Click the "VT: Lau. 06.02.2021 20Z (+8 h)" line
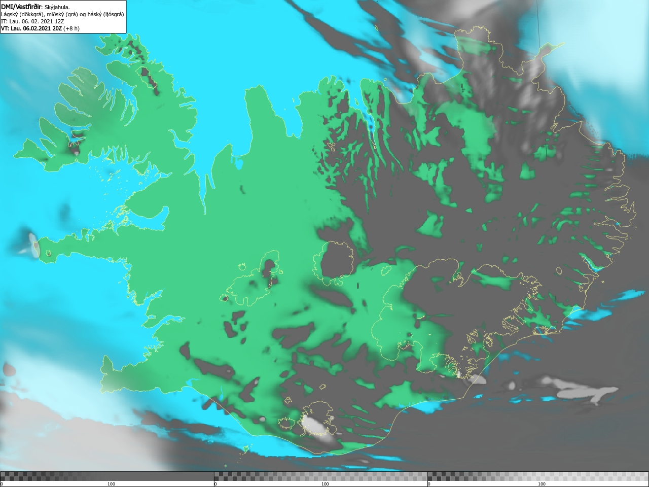 pyautogui.click(x=40, y=28)
